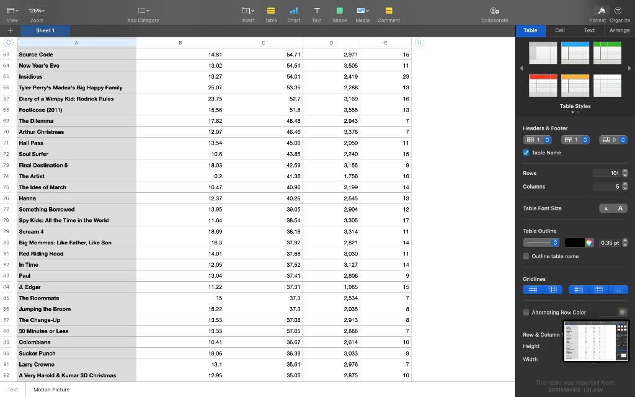Apply the plain white table style
Image resolution: width=635 pixels, height=397 pixels.
tap(607, 86)
